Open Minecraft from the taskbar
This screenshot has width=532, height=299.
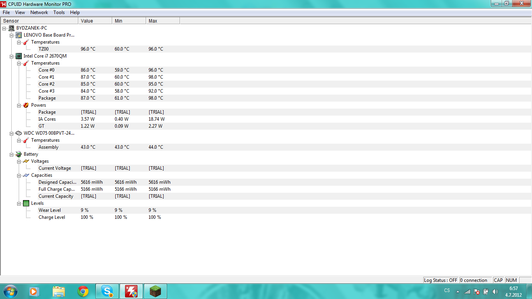click(x=155, y=291)
